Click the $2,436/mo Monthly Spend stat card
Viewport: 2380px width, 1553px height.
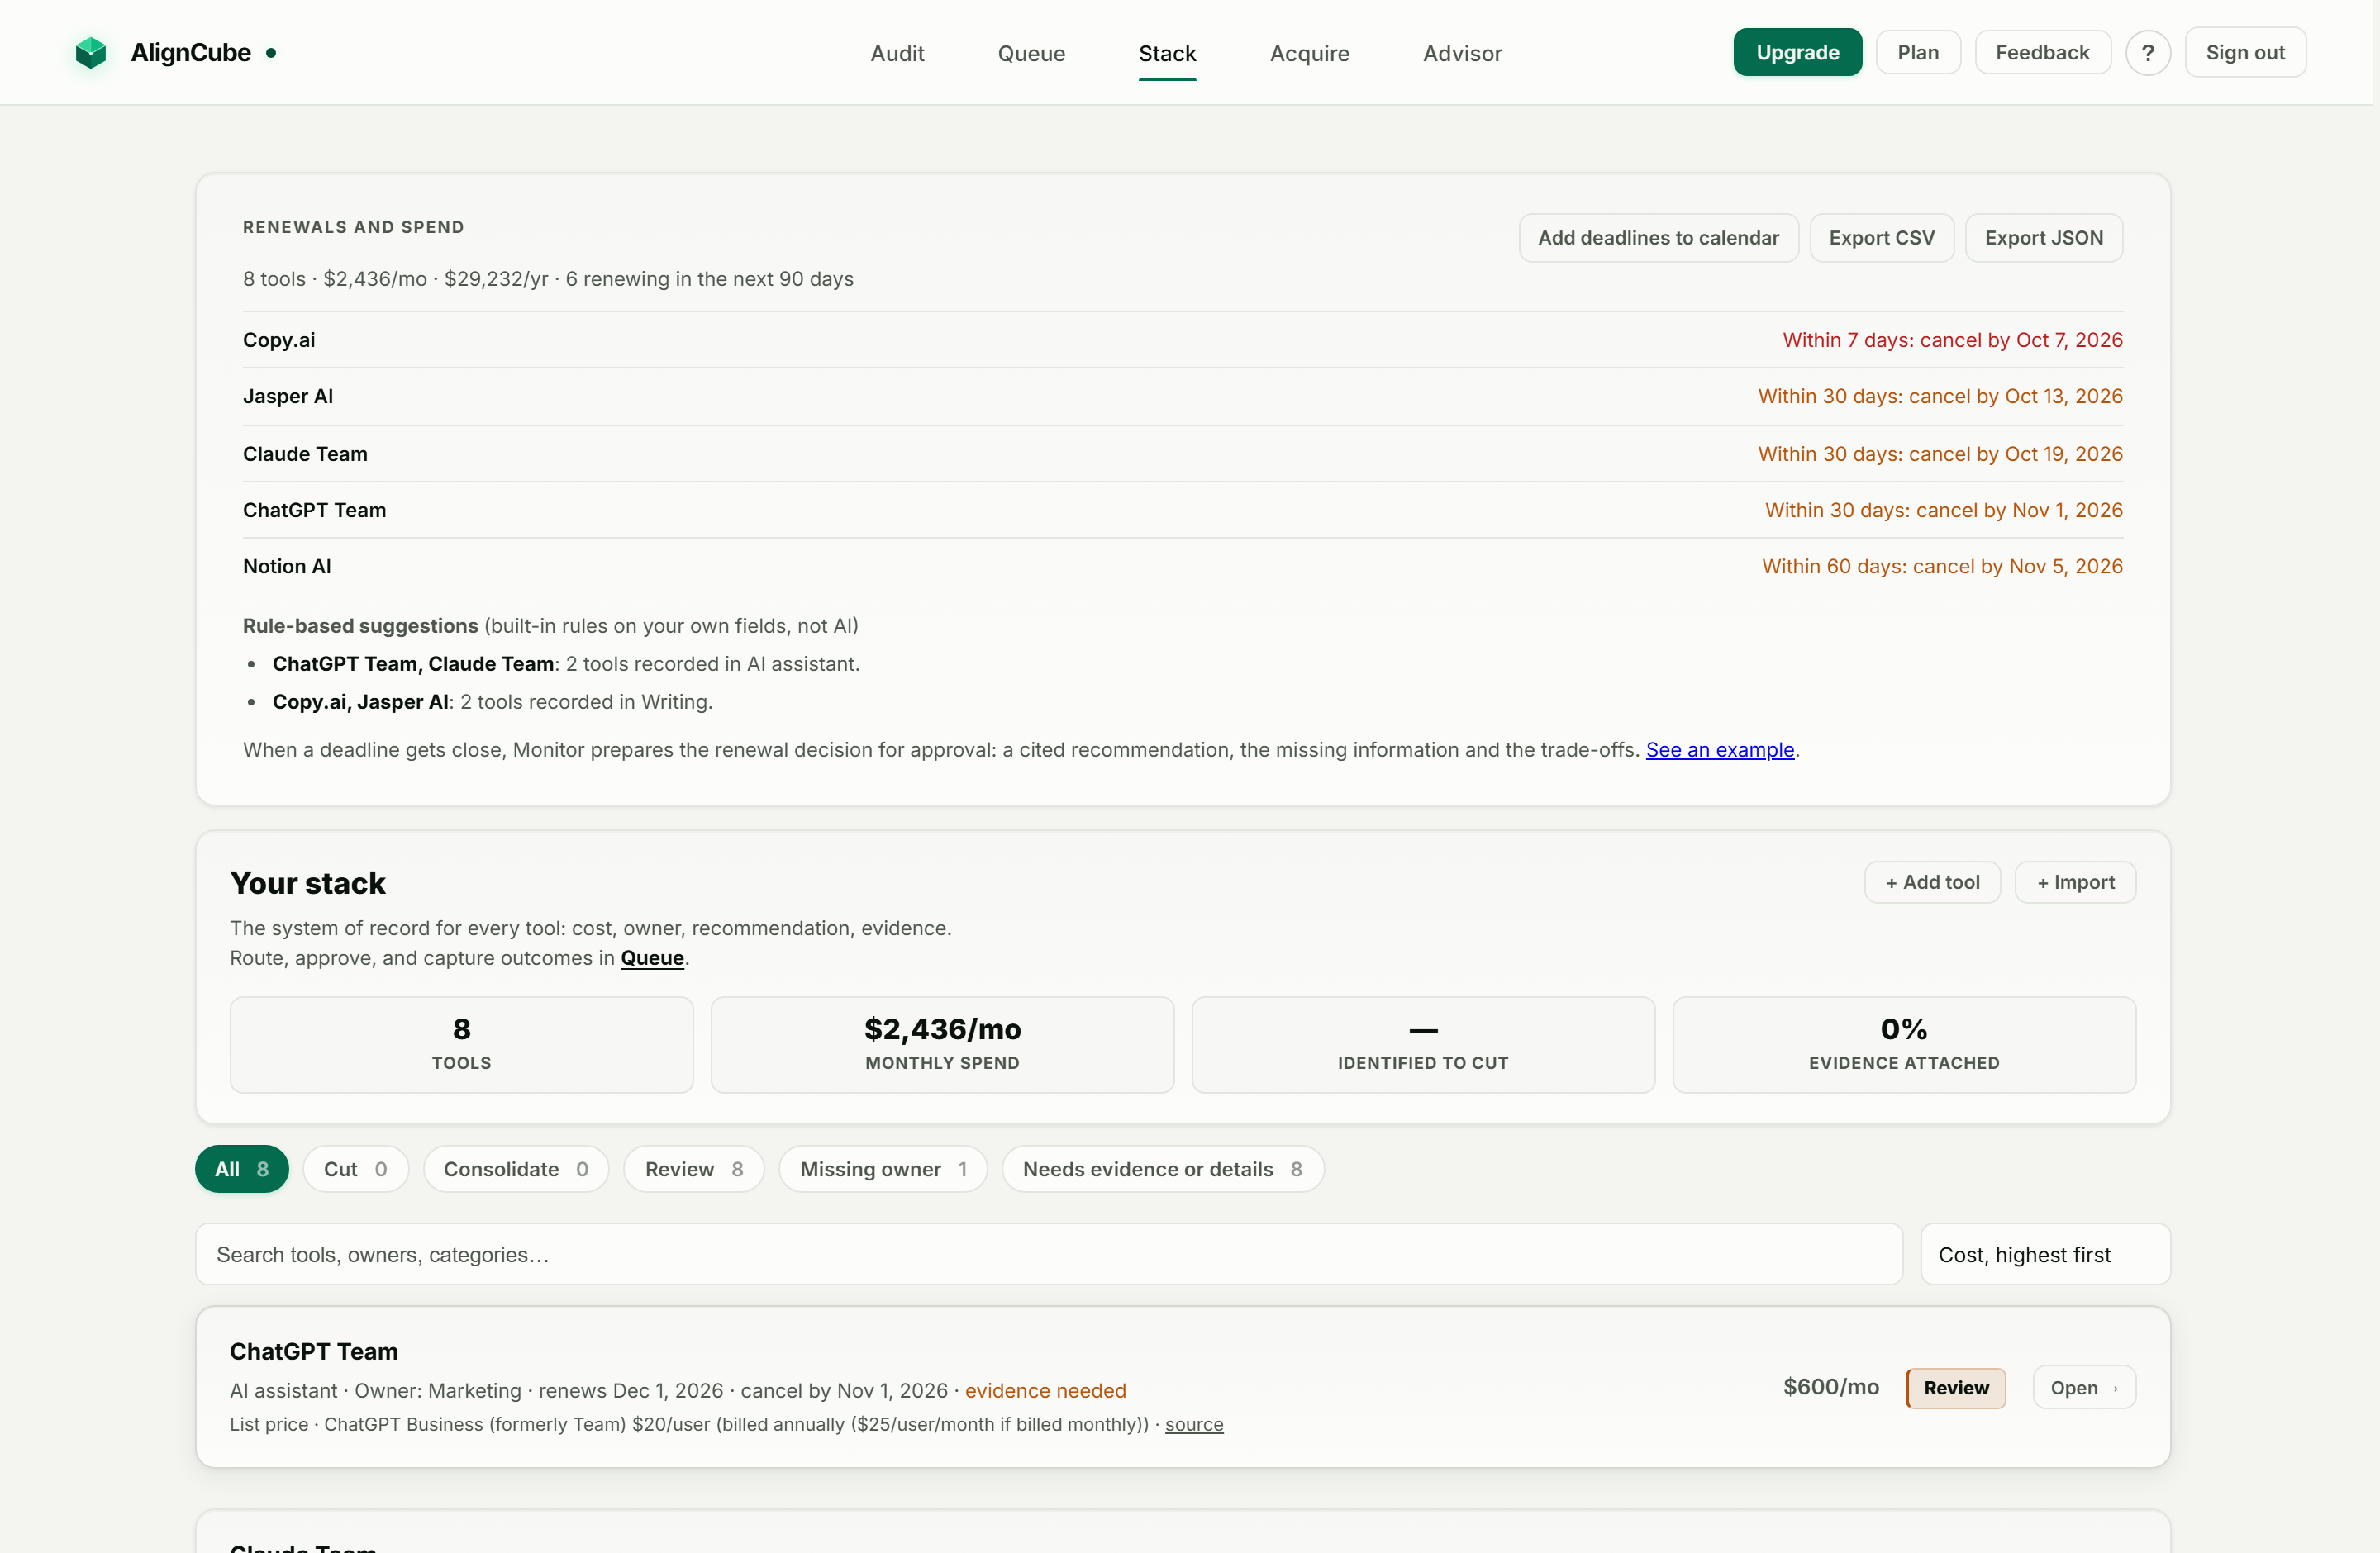(x=942, y=1044)
